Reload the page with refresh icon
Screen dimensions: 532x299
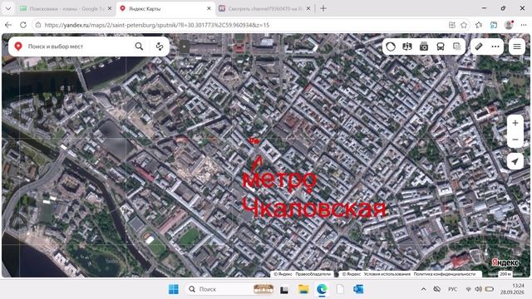[x=23, y=25]
